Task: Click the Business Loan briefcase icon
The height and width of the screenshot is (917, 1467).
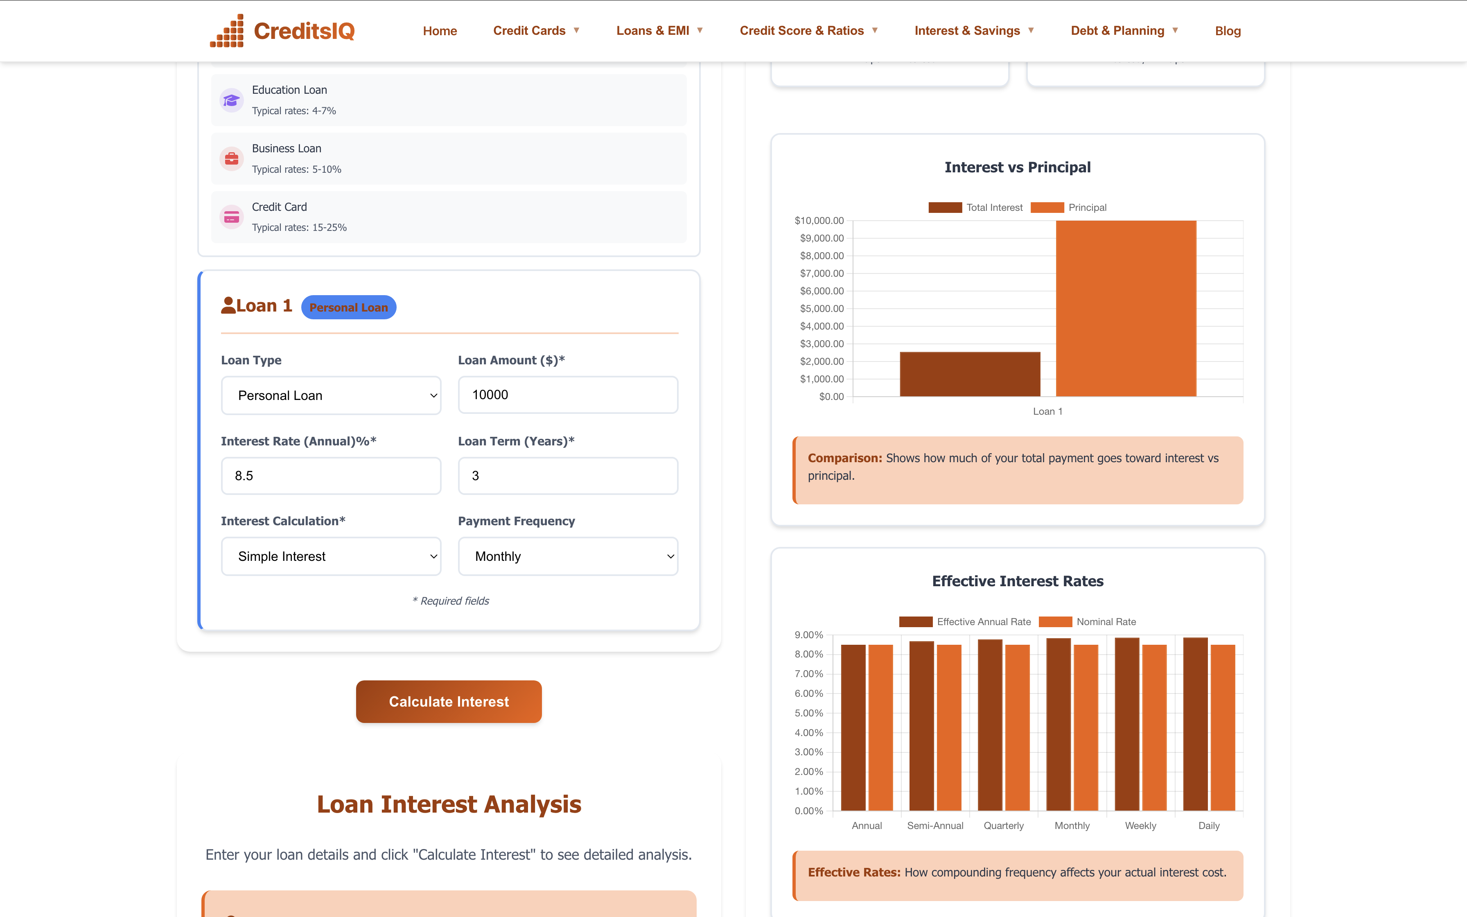Action: (231, 159)
